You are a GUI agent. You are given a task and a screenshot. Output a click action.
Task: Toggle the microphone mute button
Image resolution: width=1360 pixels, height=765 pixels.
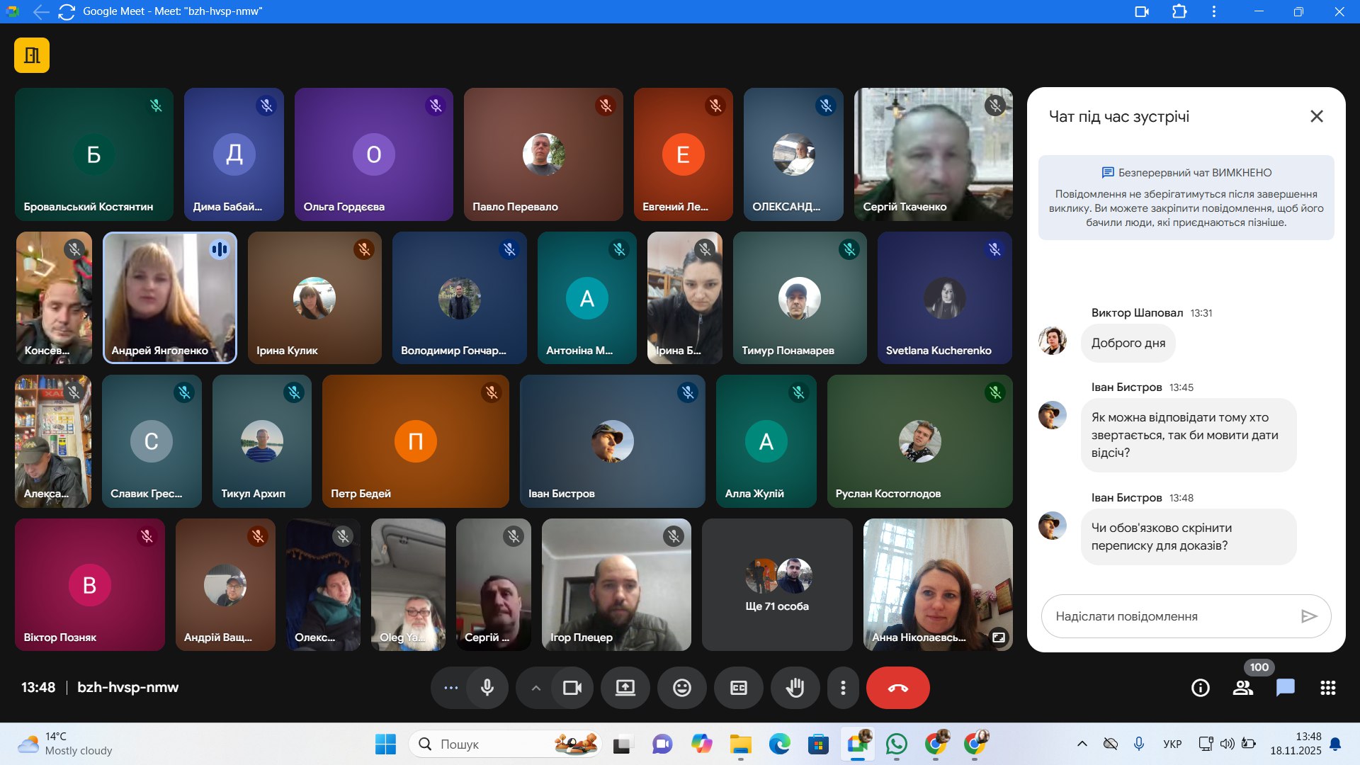pos(487,688)
